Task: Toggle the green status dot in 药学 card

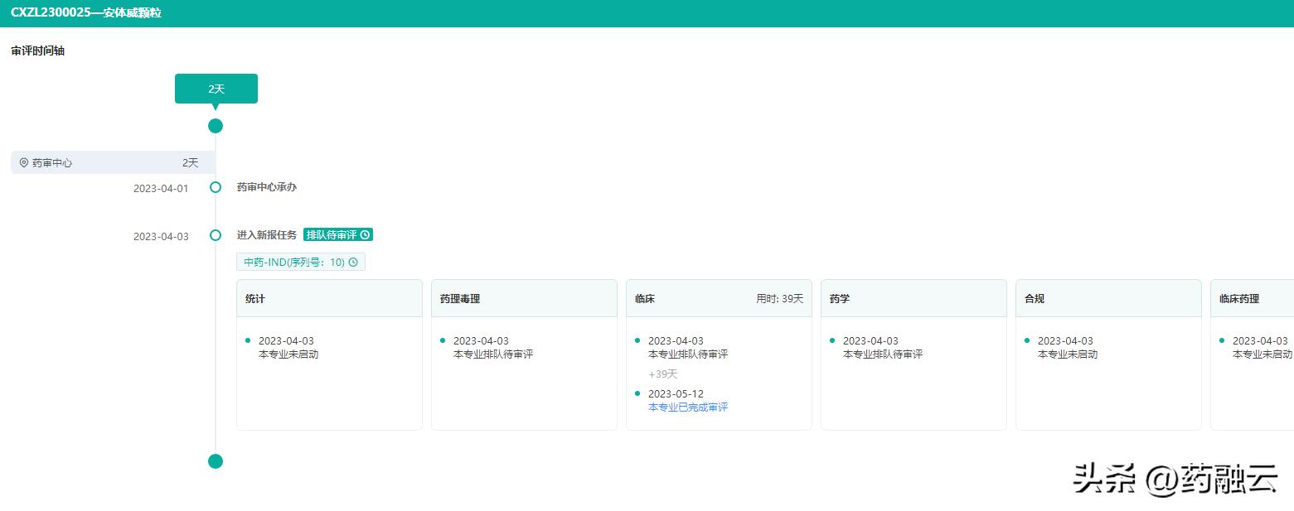Action: (832, 340)
